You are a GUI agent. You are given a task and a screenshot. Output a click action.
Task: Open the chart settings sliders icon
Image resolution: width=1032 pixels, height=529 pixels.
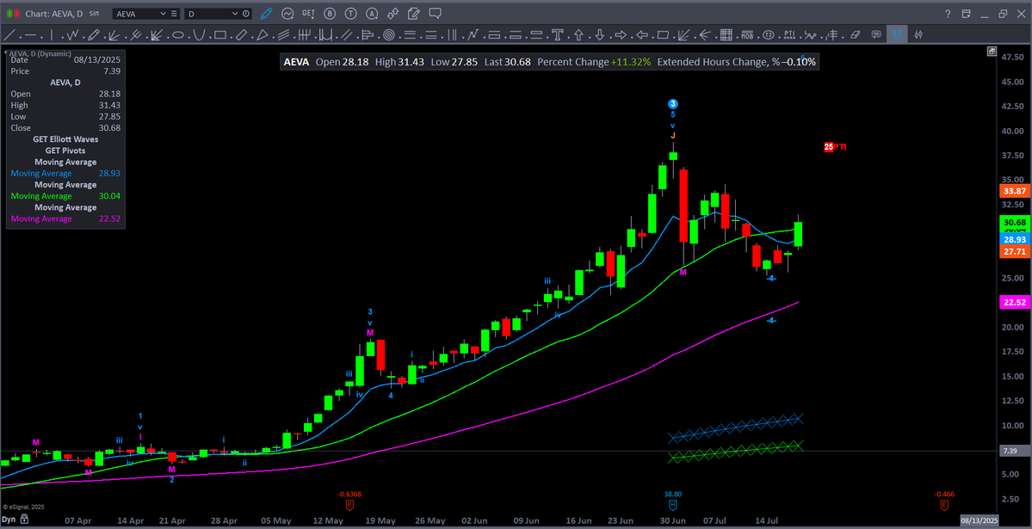(918, 35)
